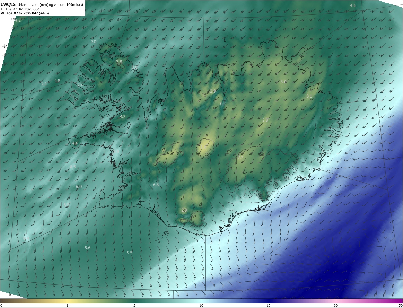Select the 5 tick on the color scale
The width and height of the screenshot is (403, 308).
point(134,305)
